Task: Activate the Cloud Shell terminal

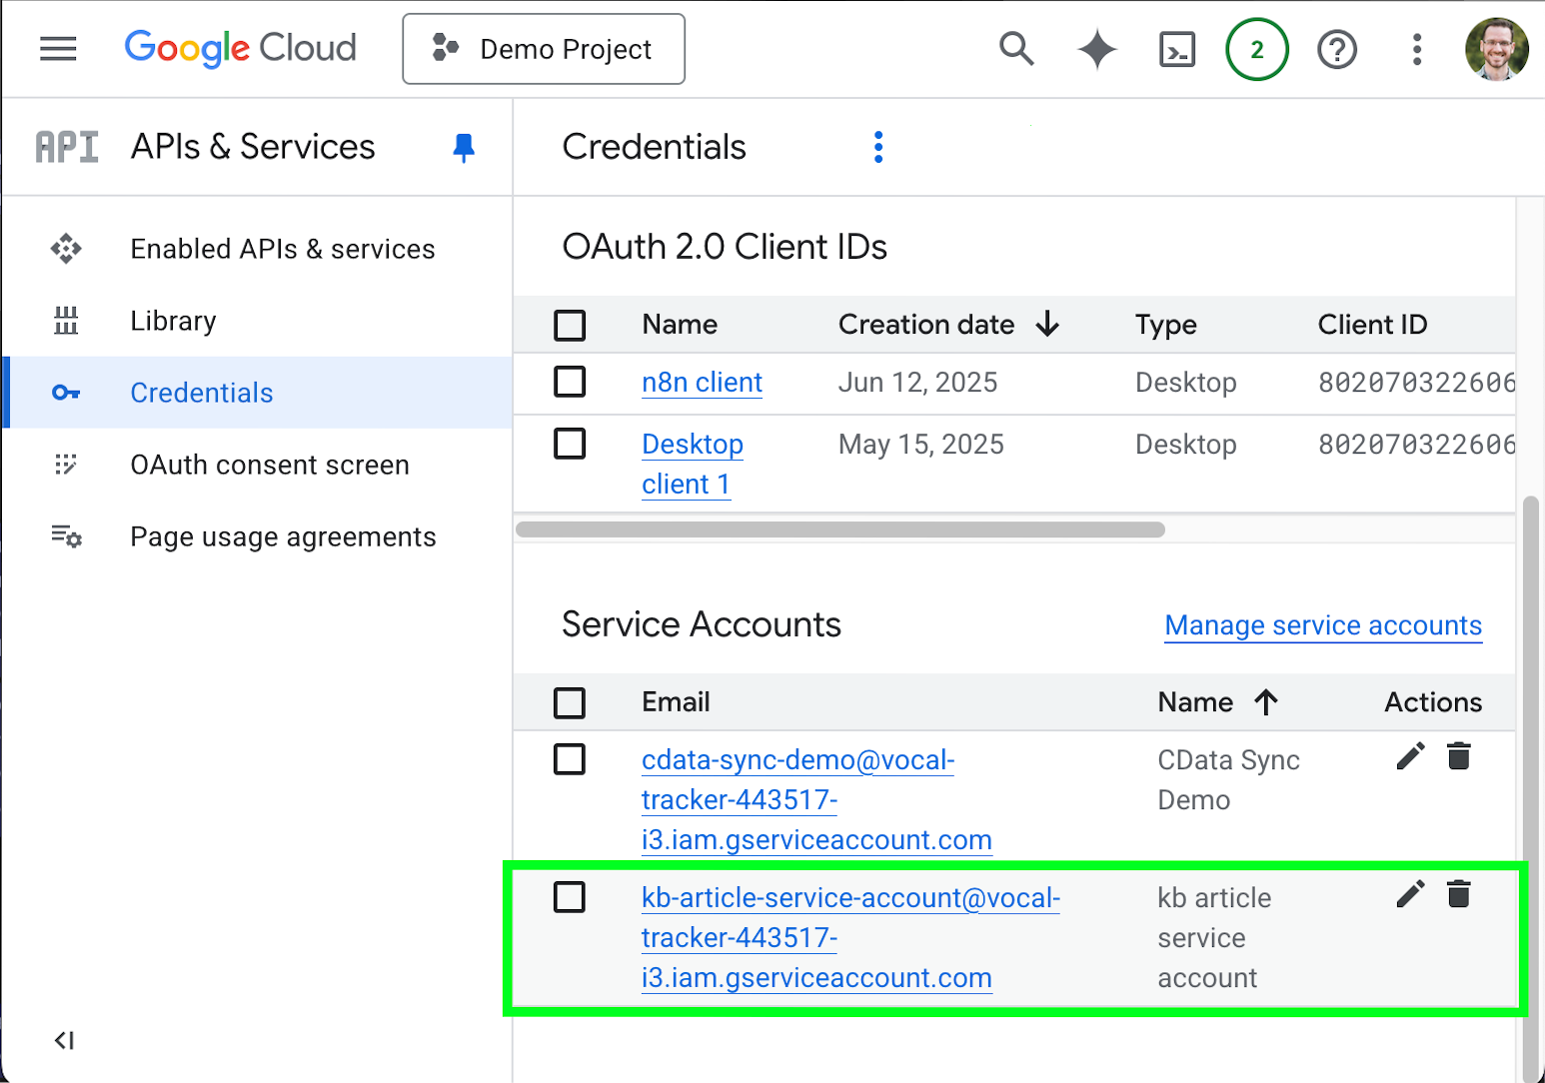Action: tap(1176, 48)
